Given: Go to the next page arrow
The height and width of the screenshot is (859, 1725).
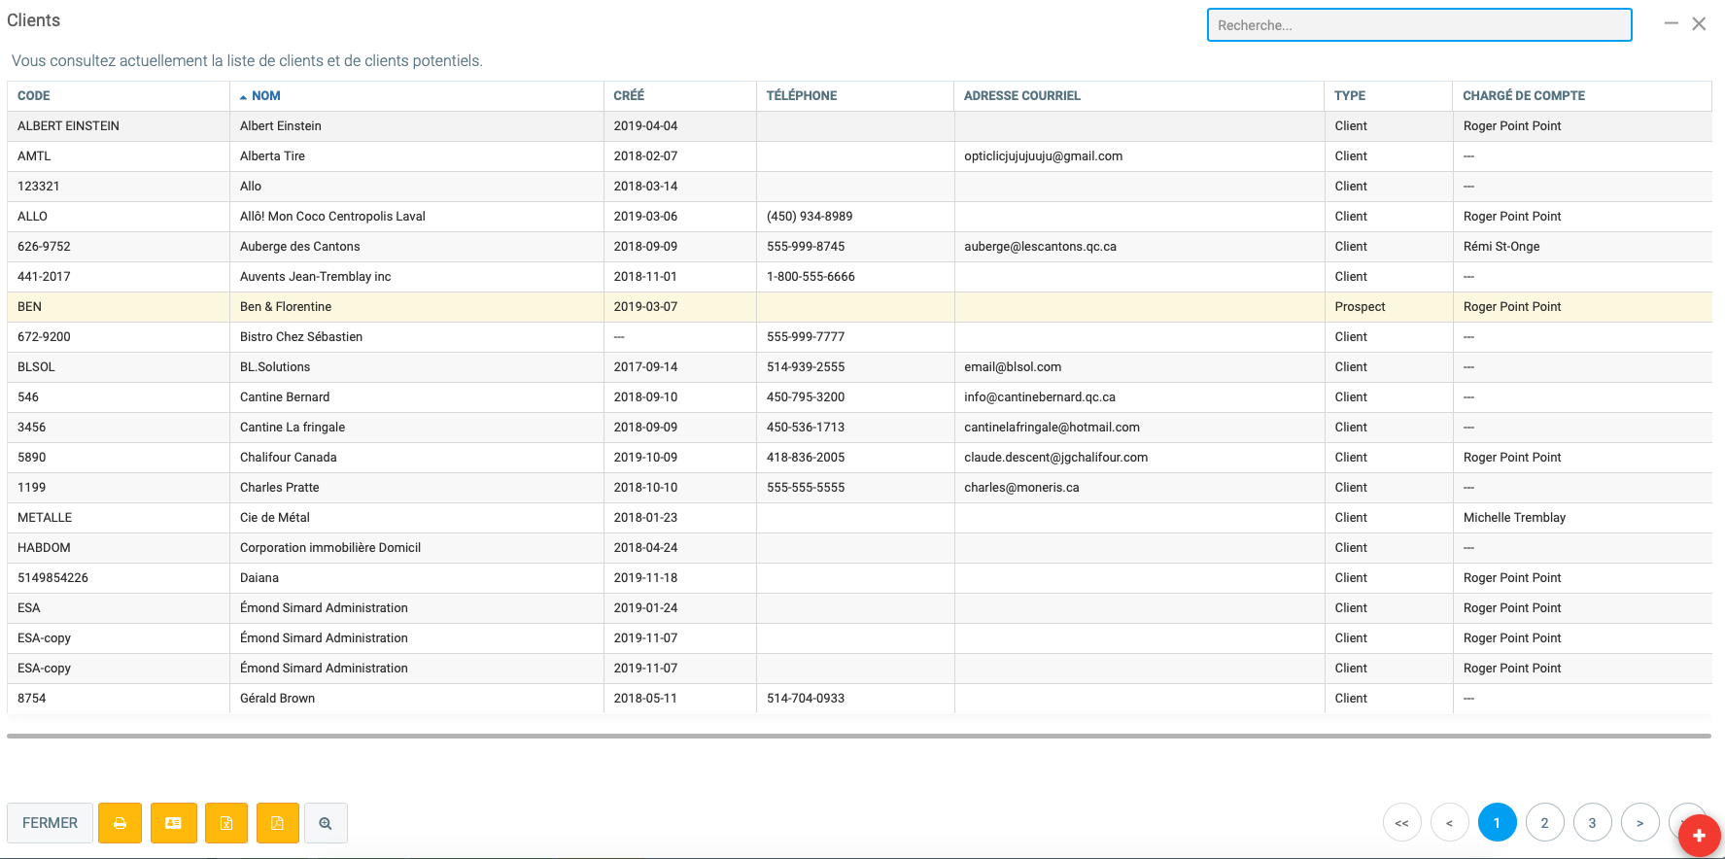Looking at the screenshot, I should [1639, 823].
